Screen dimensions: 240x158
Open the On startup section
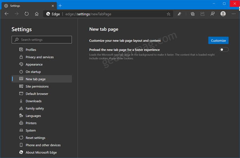pyautogui.click(x=42, y=72)
